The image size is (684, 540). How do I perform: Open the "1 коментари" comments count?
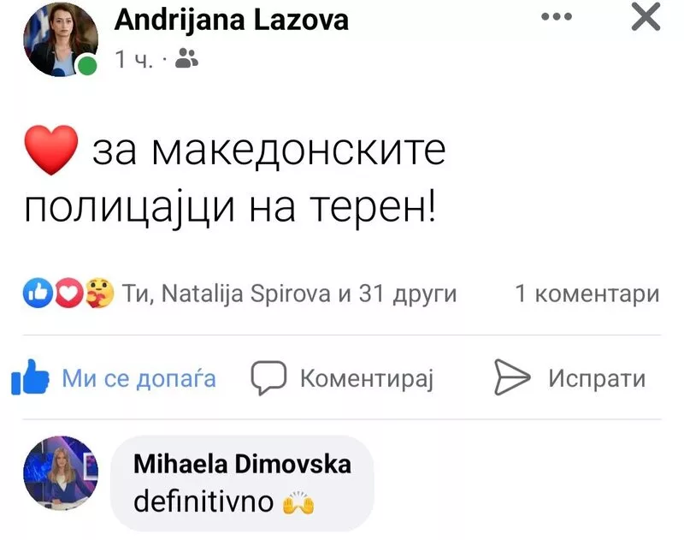click(587, 294)
